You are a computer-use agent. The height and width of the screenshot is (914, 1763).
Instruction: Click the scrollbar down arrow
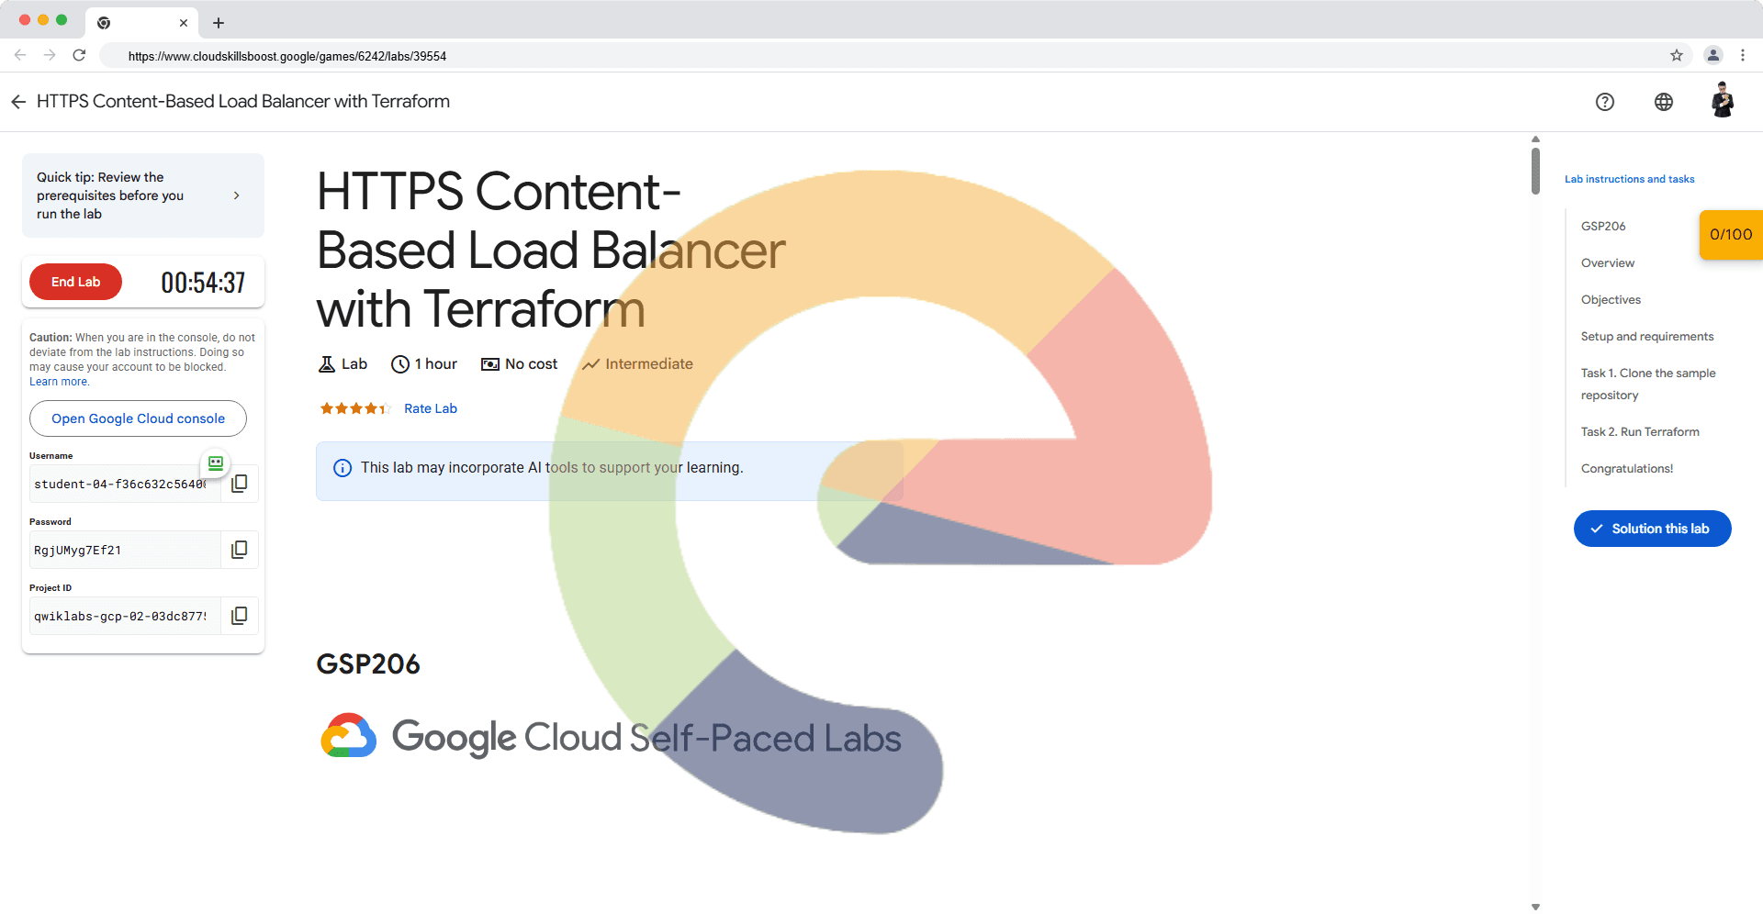coord(1535,907)
